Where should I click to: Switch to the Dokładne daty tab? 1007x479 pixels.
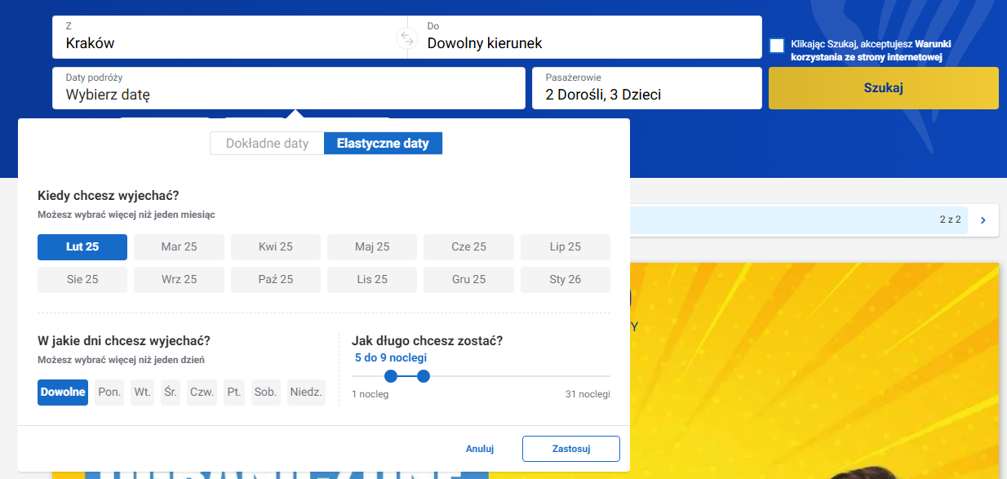[x=267, y=144]
